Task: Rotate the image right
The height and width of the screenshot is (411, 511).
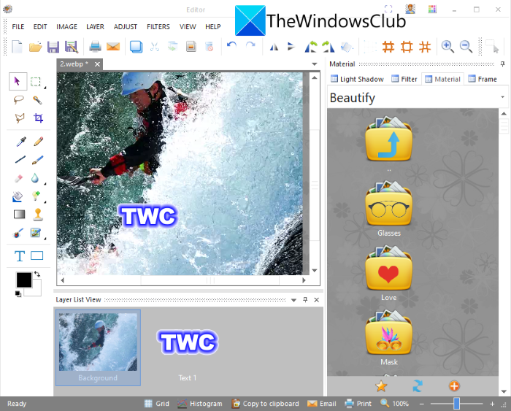Action: [x=328, y=47]
